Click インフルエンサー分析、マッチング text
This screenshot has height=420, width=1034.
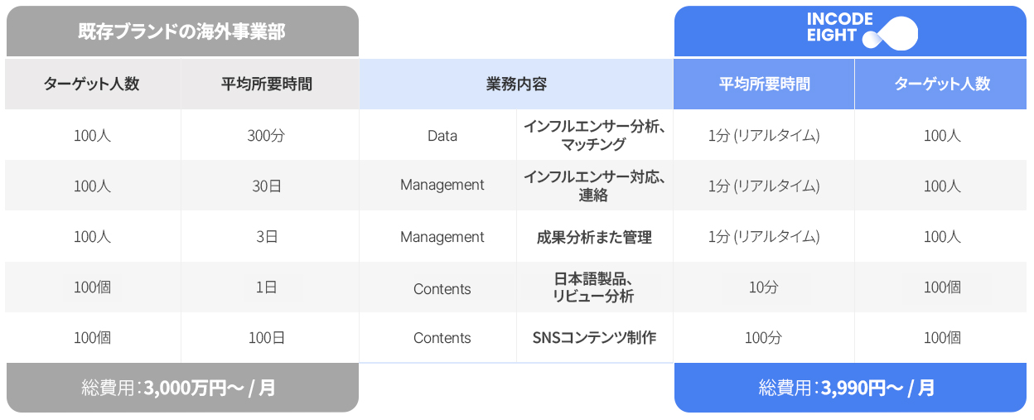pos(594,136)
